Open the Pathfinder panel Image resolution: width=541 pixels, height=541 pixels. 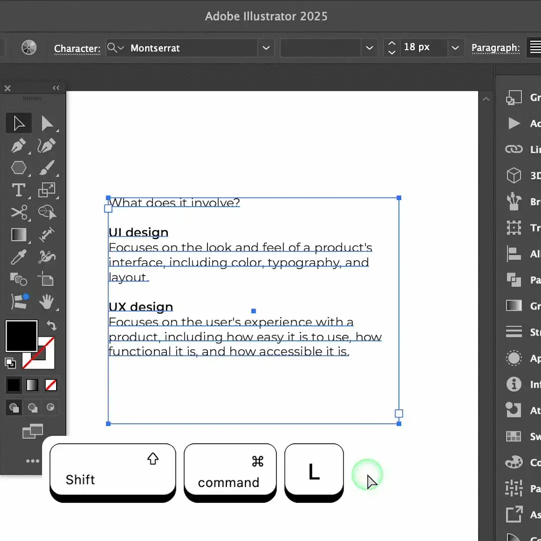pyautogui.click(x=514, y=280)
